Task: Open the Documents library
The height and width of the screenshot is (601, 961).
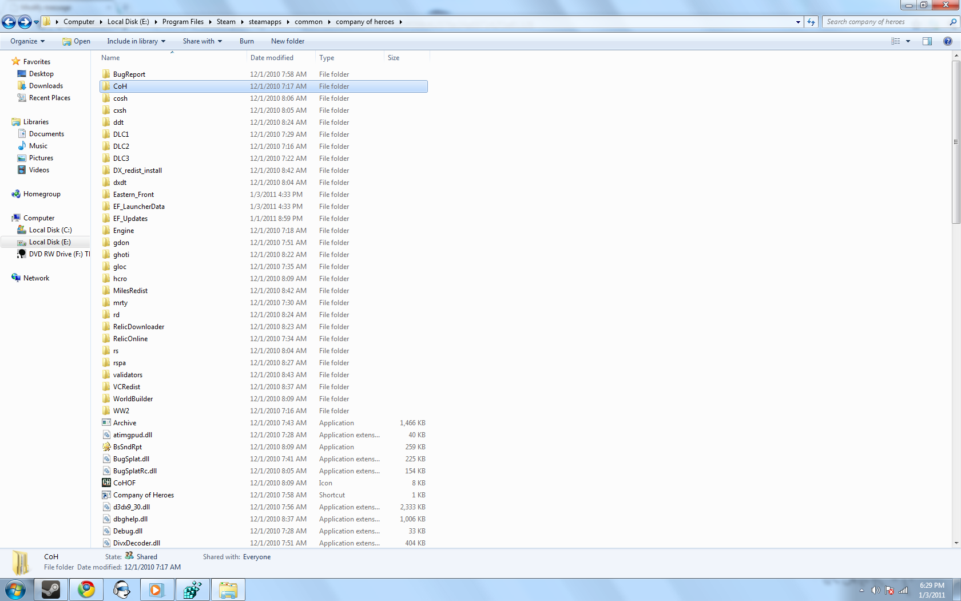Action: [x=46, y=134]
